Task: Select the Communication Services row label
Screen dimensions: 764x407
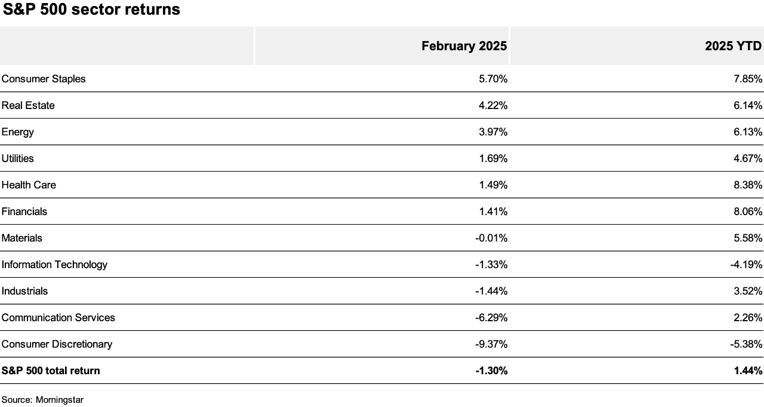Action: tap(58, 318)
